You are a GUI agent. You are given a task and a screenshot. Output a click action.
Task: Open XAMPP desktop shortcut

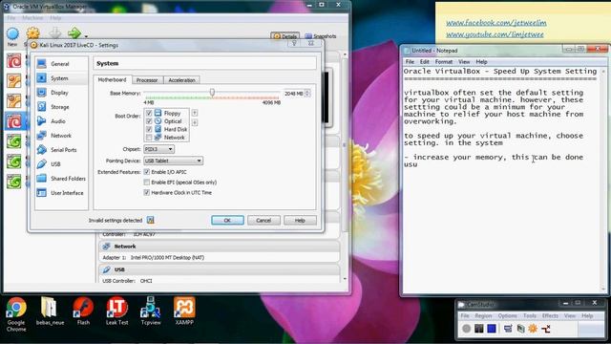pos(184,312)
